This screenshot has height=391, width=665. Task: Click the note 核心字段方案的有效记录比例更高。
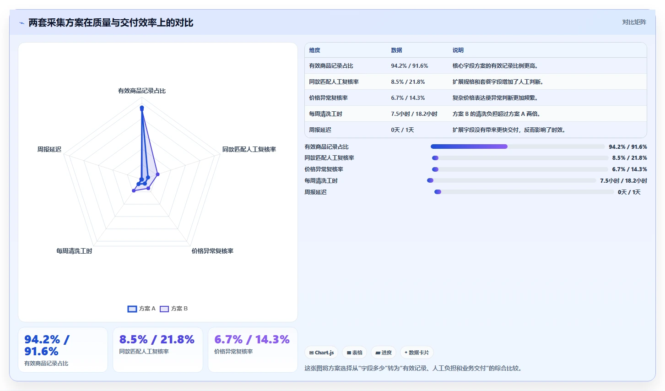496,66
